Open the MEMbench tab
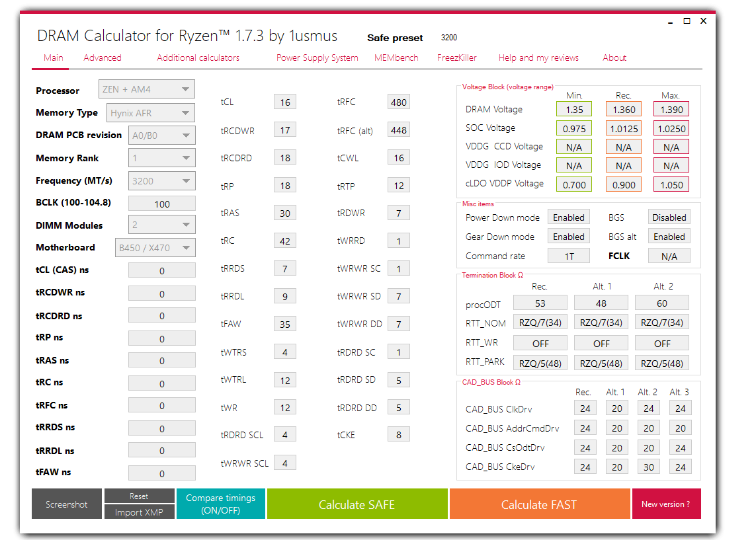Image resolution: width=756 pixels, height=540 pixels. 396,58
